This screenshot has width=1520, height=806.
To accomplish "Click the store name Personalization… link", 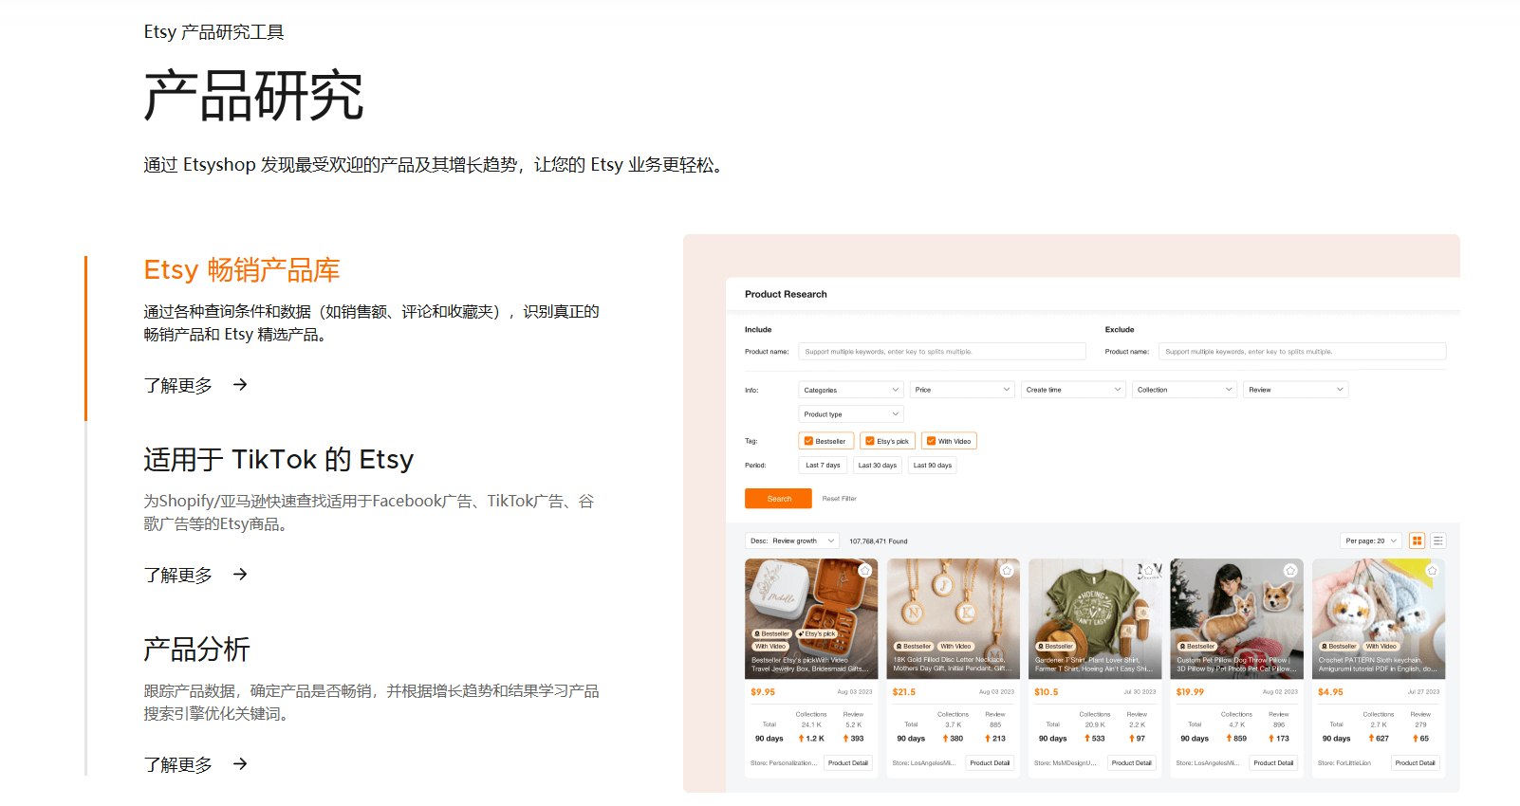I will coord(784,763).
